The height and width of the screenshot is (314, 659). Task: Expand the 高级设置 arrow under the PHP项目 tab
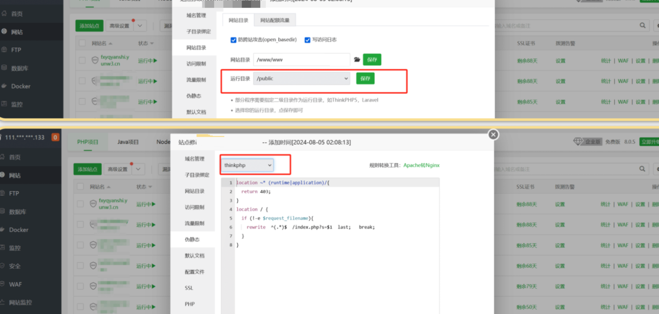139,169
